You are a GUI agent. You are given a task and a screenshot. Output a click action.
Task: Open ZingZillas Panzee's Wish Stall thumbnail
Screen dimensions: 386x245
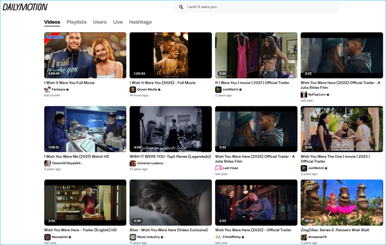[x=342, y=203]
